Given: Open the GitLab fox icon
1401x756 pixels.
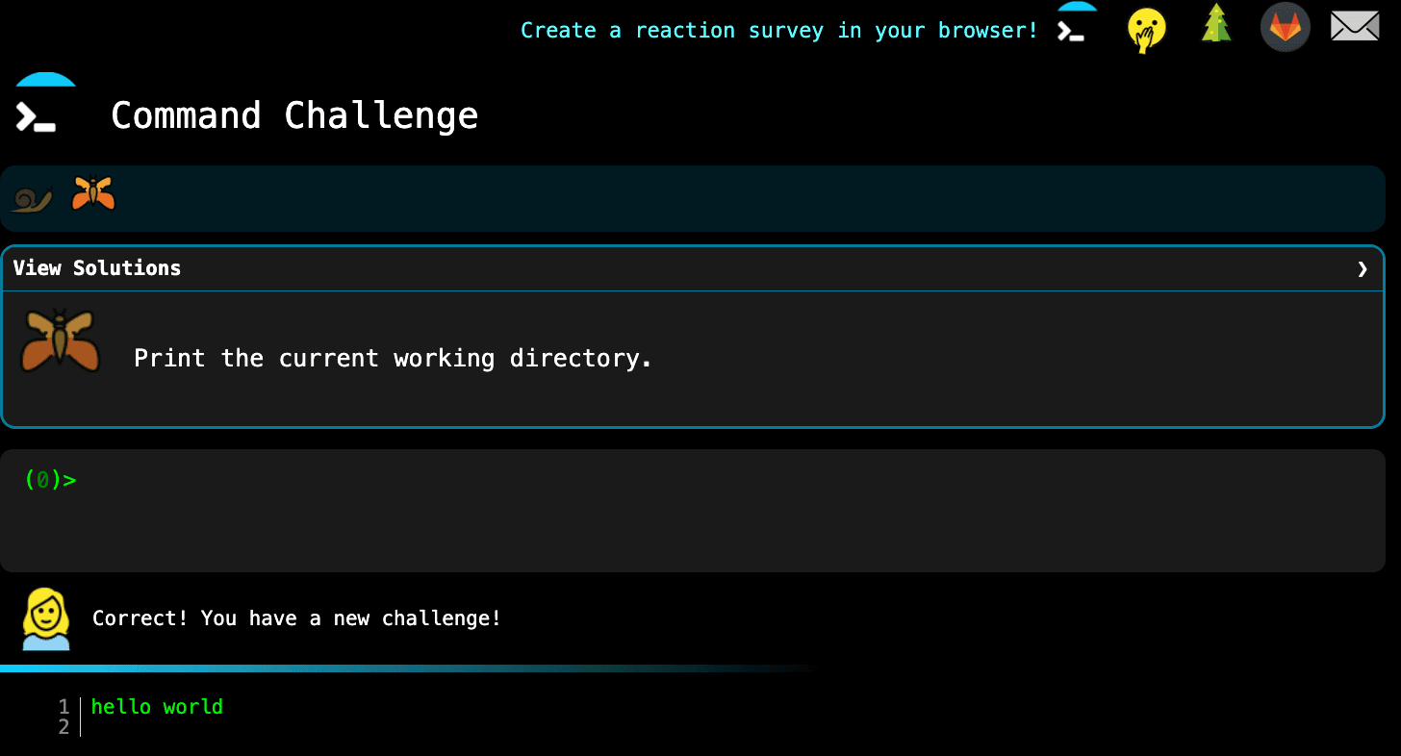Looking at the screenshot, I should [x=1285, y=28].
